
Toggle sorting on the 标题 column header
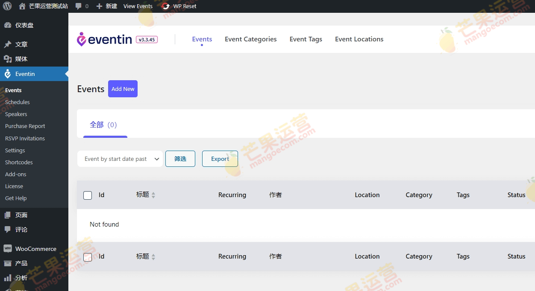153,195
